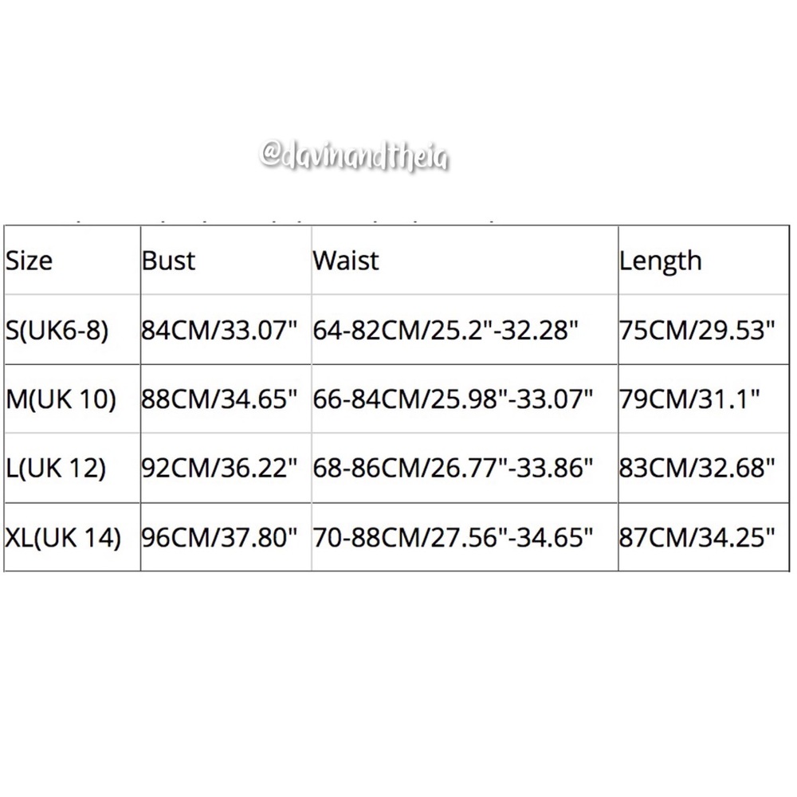Select the Length column header
Image resolution: width=797 pixels, height=797 pixels.
660,261
